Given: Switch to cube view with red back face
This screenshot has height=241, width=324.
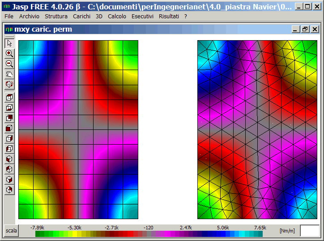Looking at the screenshot, I should tap(9, 118).
